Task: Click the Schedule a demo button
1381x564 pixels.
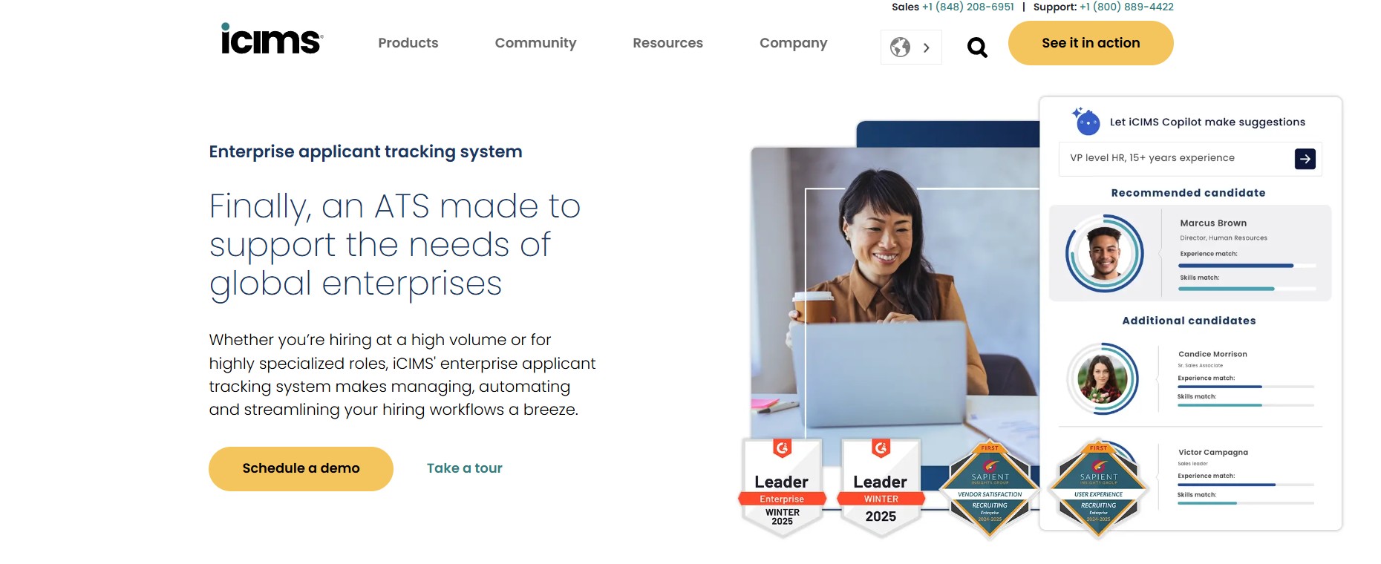Action: [x=301, y=468]
